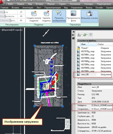This screenshot has width=113, height=134.
Task: Open the Редактировать menu
Action: click(104, 4)
